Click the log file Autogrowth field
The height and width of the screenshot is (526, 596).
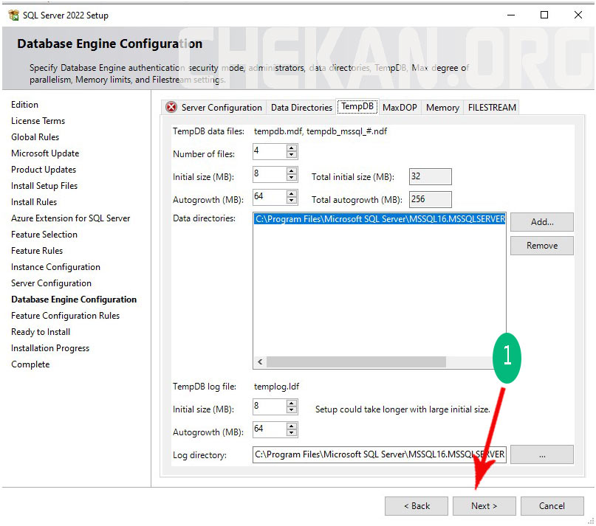click(x=270, y=429)
